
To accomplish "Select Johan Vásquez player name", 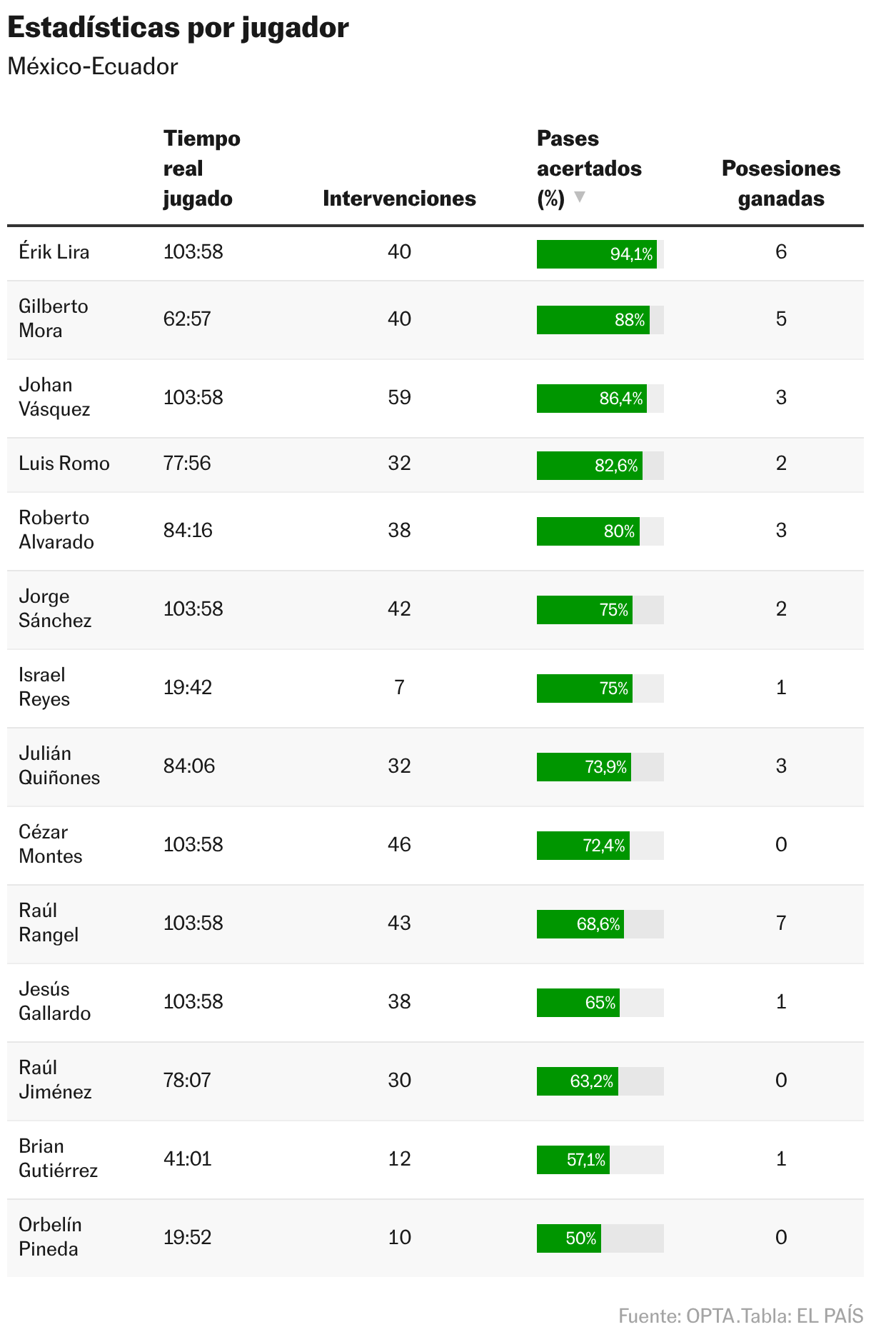I will pos(54,397).
